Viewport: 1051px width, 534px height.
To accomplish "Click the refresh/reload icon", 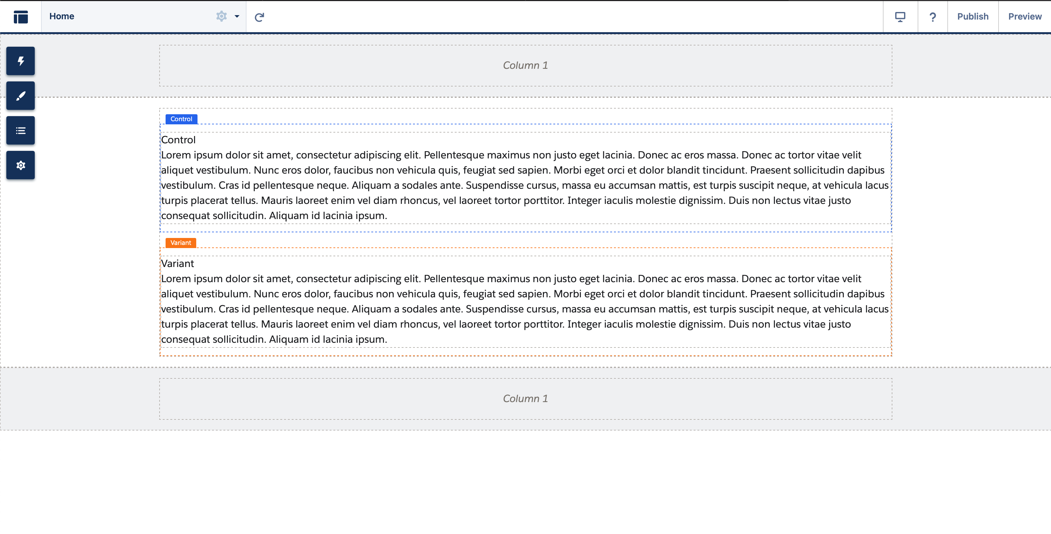I will (x=260, y=17).
